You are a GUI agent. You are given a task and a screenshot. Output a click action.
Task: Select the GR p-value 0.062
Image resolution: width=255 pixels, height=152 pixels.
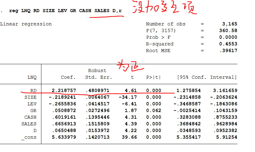pyautogui.click(x=154, y=111)
